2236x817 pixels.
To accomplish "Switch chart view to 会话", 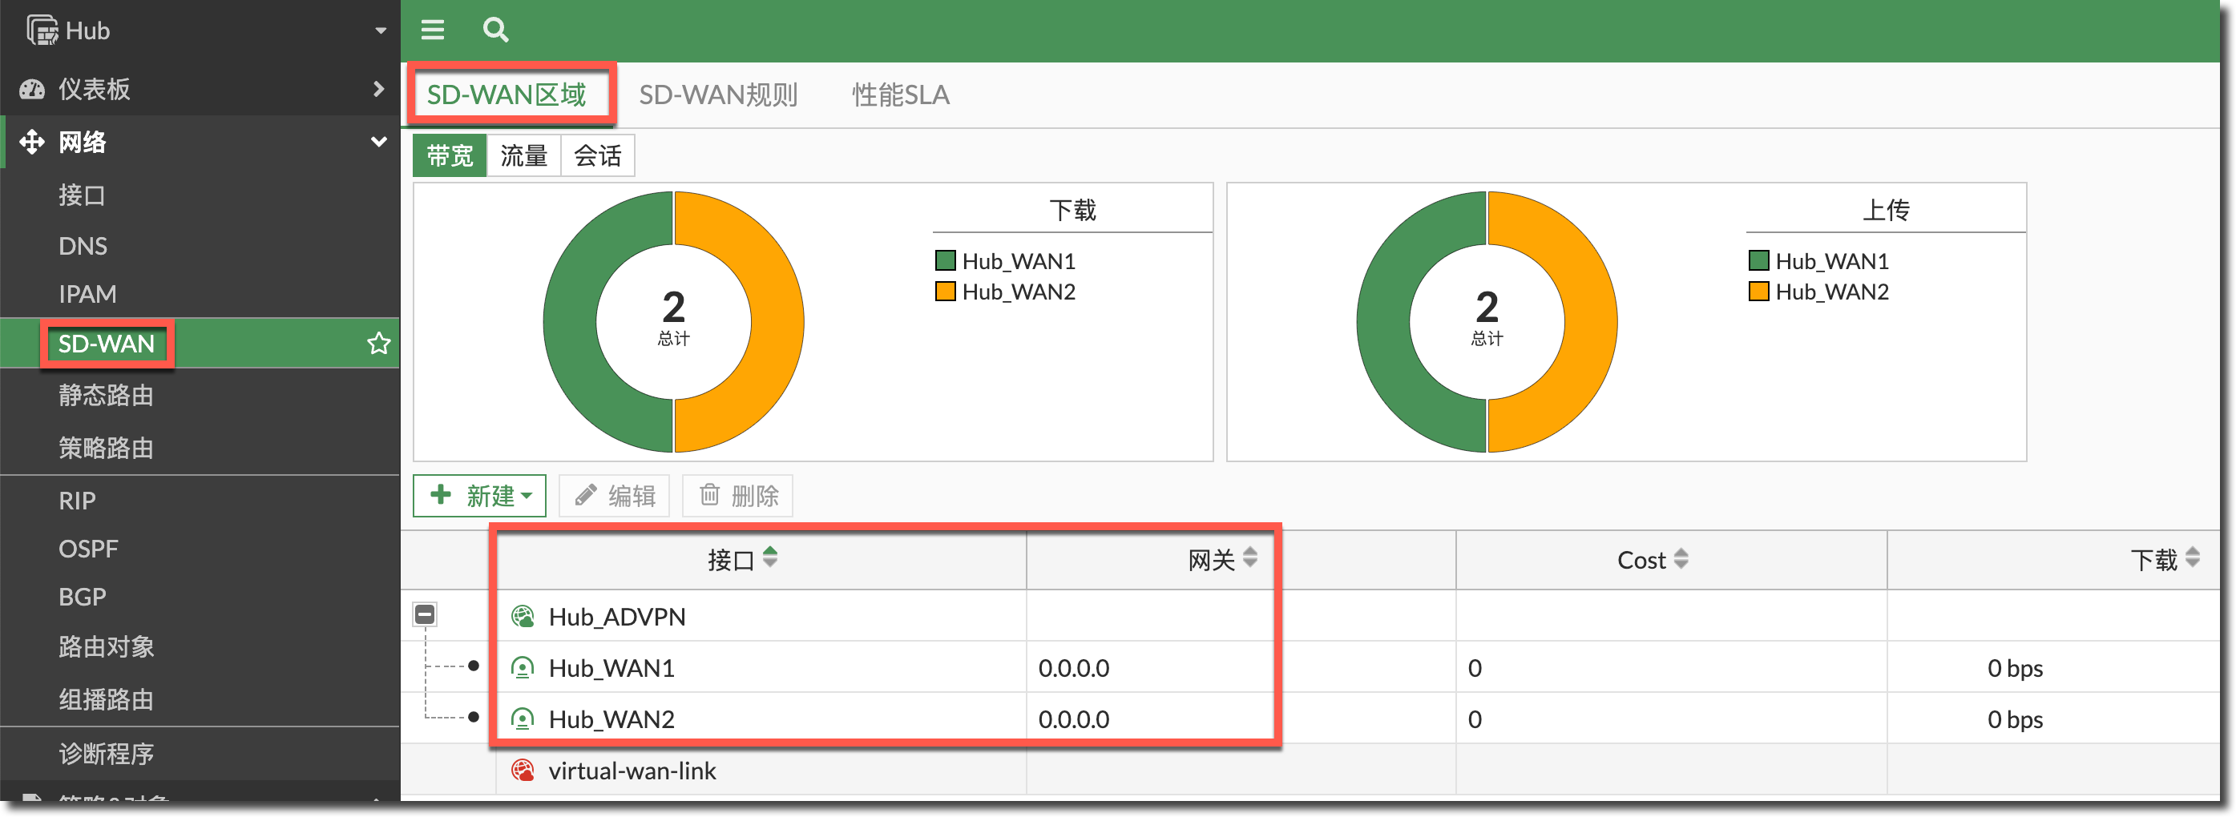I will 597,156.
